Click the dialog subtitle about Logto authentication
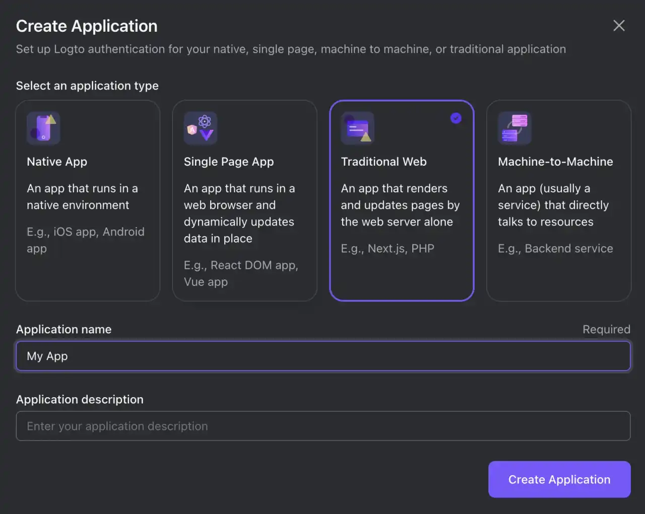This screenshot has width=645, height=514. click(x=291, y=49)
